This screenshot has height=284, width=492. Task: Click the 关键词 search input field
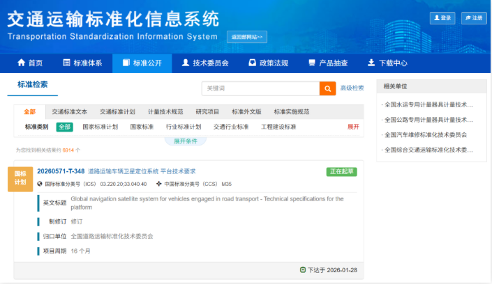pyautogui.click(x=260, y=88)
